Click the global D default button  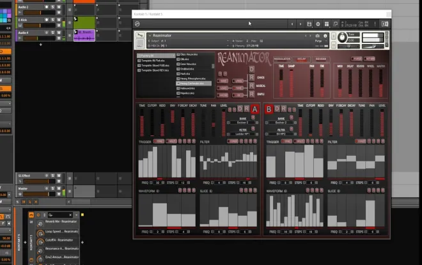pos(251,70)
